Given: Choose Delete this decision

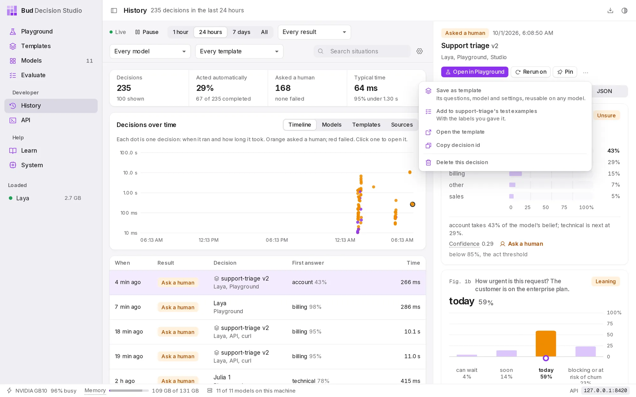Looking at the screenshot, I should click(x=505, y=162).
